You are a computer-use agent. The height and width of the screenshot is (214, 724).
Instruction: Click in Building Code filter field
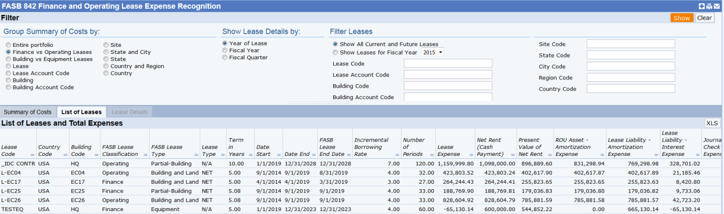448,86
